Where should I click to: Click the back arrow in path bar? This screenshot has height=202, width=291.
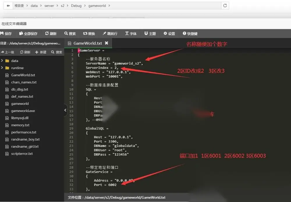(8, 6)
